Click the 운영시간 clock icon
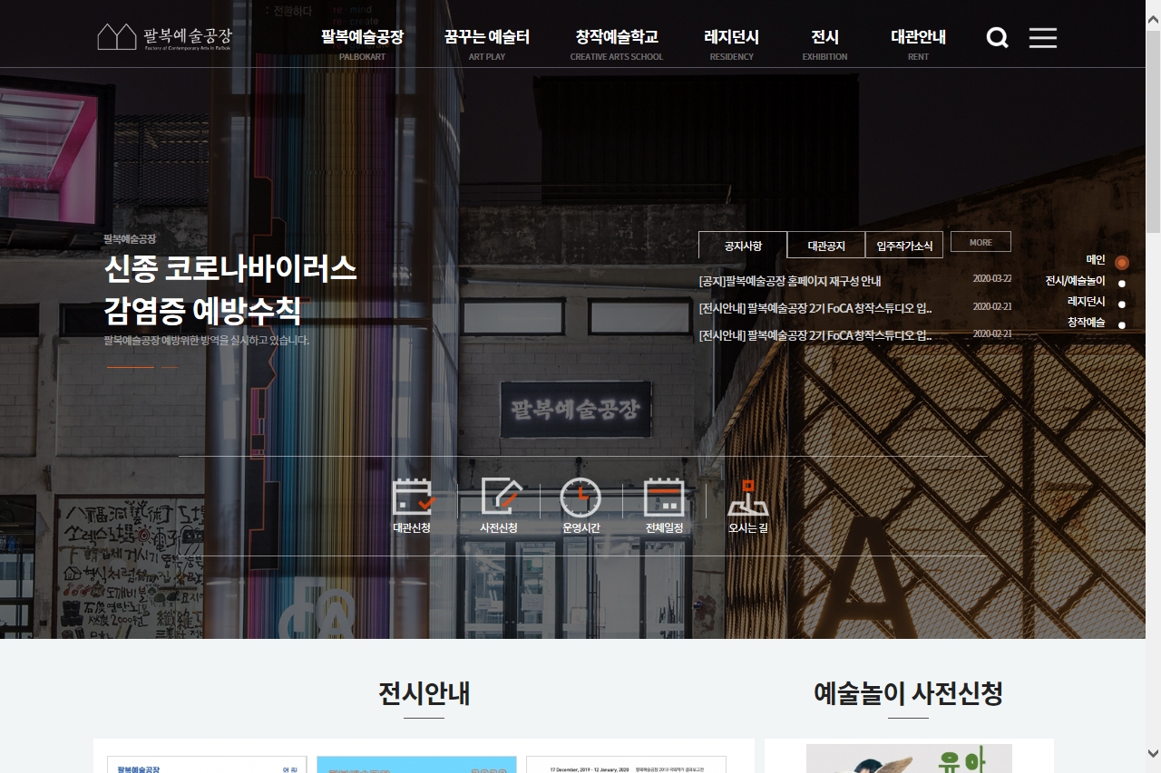The height and width of the screenshot is (773, 1161). (580, 497)
